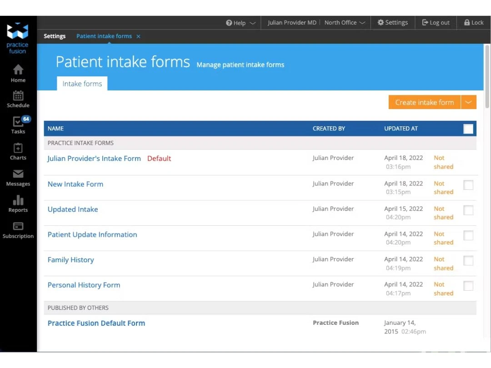The image size is (491, 368).
Task: Select Patient Update Information checkbox
Action: [468, 235]
